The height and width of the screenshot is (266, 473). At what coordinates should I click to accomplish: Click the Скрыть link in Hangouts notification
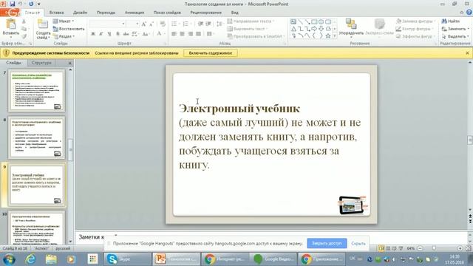[358, 243]
